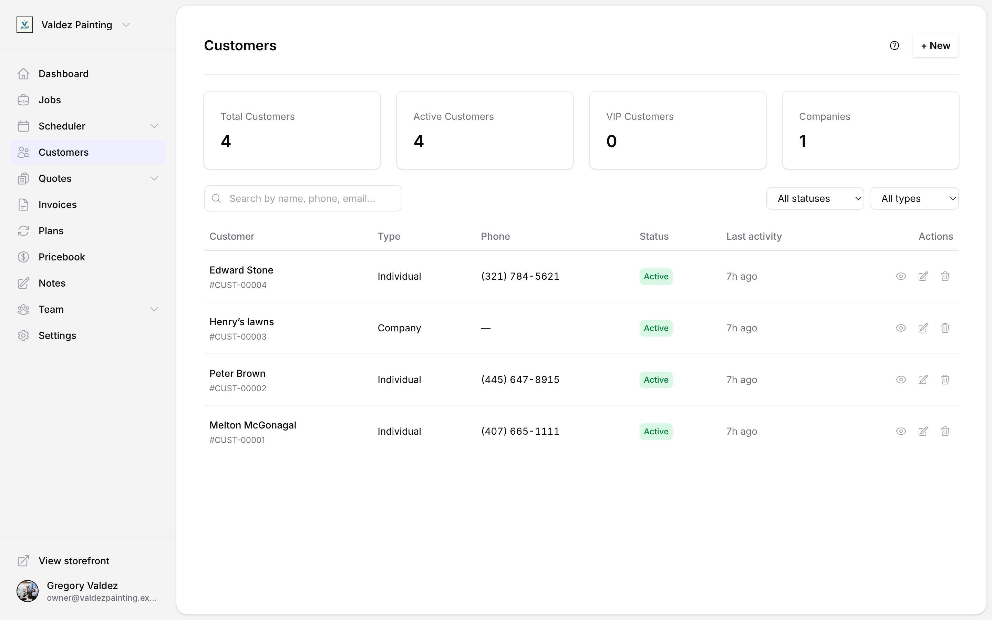Screen dimensions: 992x620
Task: Go to the Notes section
Action: 52,283
